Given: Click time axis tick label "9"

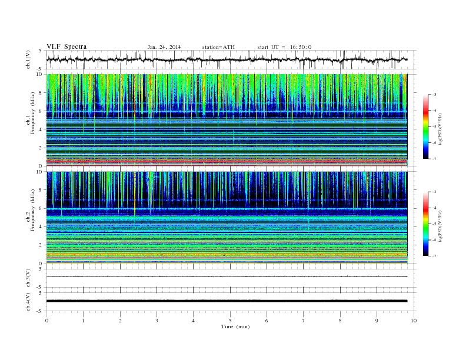Looking at the screenshot, I should click(377, 321).
